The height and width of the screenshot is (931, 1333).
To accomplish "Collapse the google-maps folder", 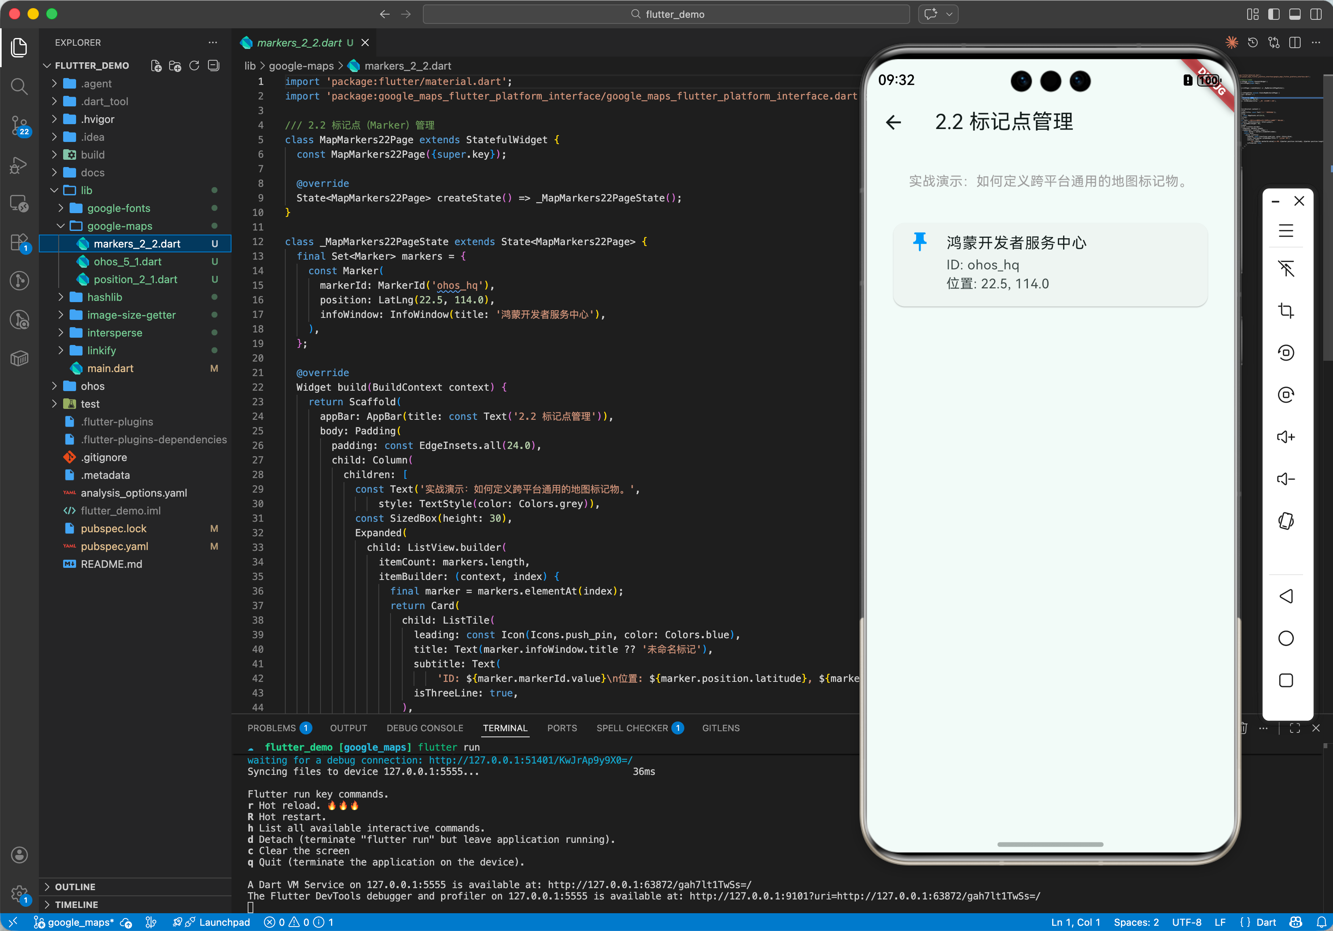I will coord(120,226).
